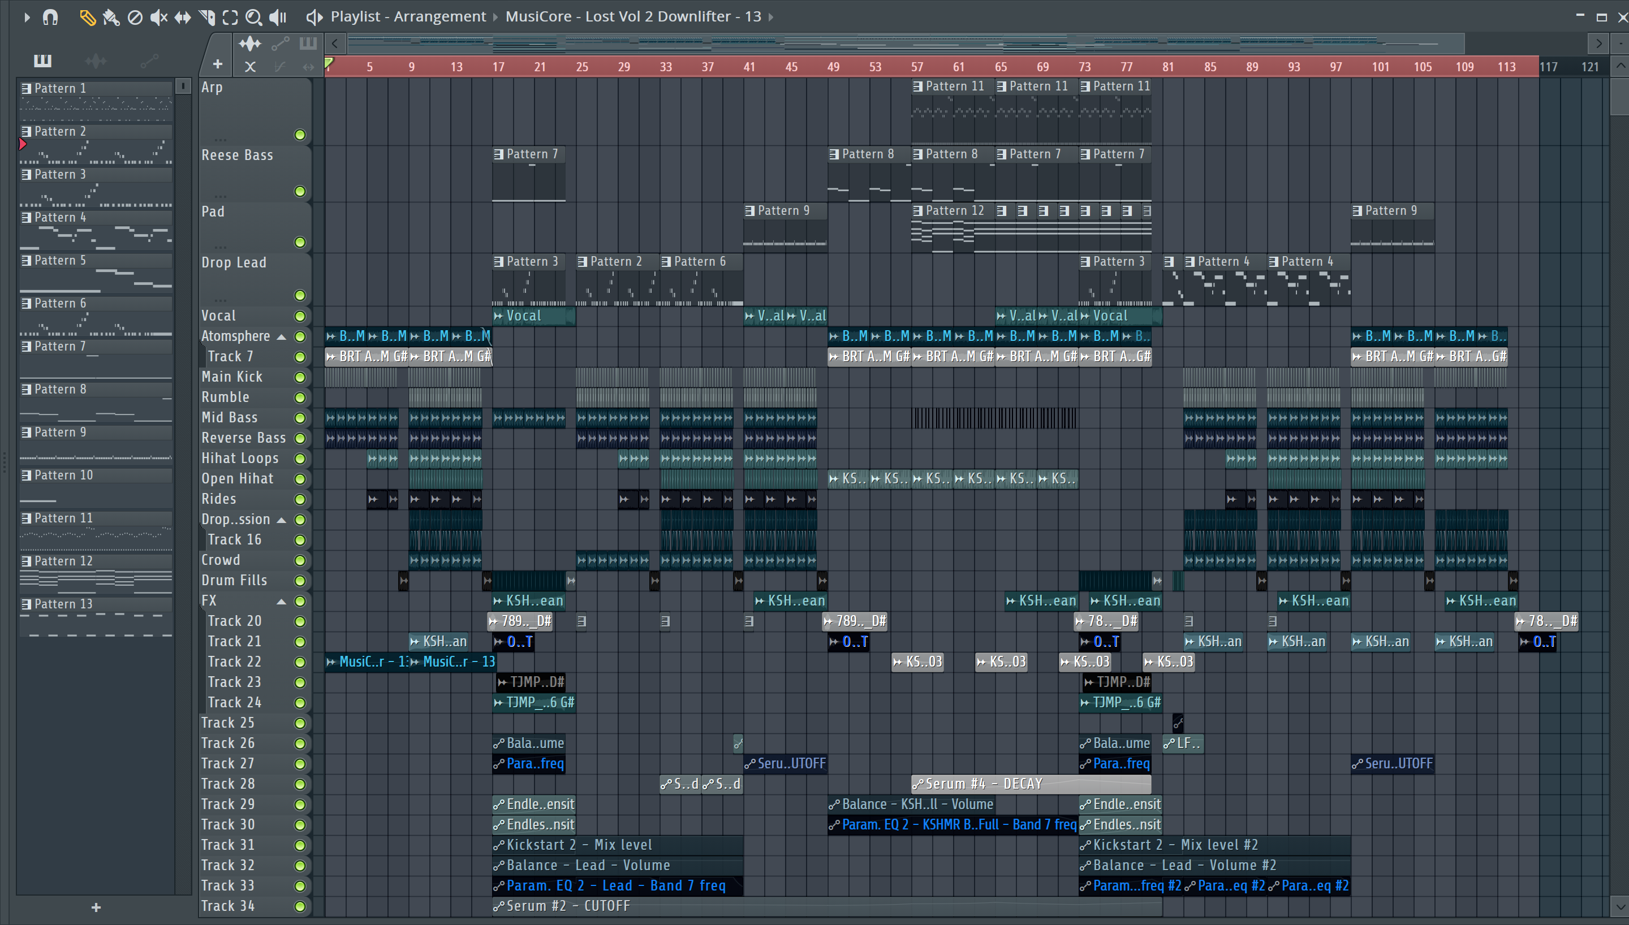Toggle the magnet snap icon
The height and width of the screenshot is (925, 1629).
(x=50, y=17)
